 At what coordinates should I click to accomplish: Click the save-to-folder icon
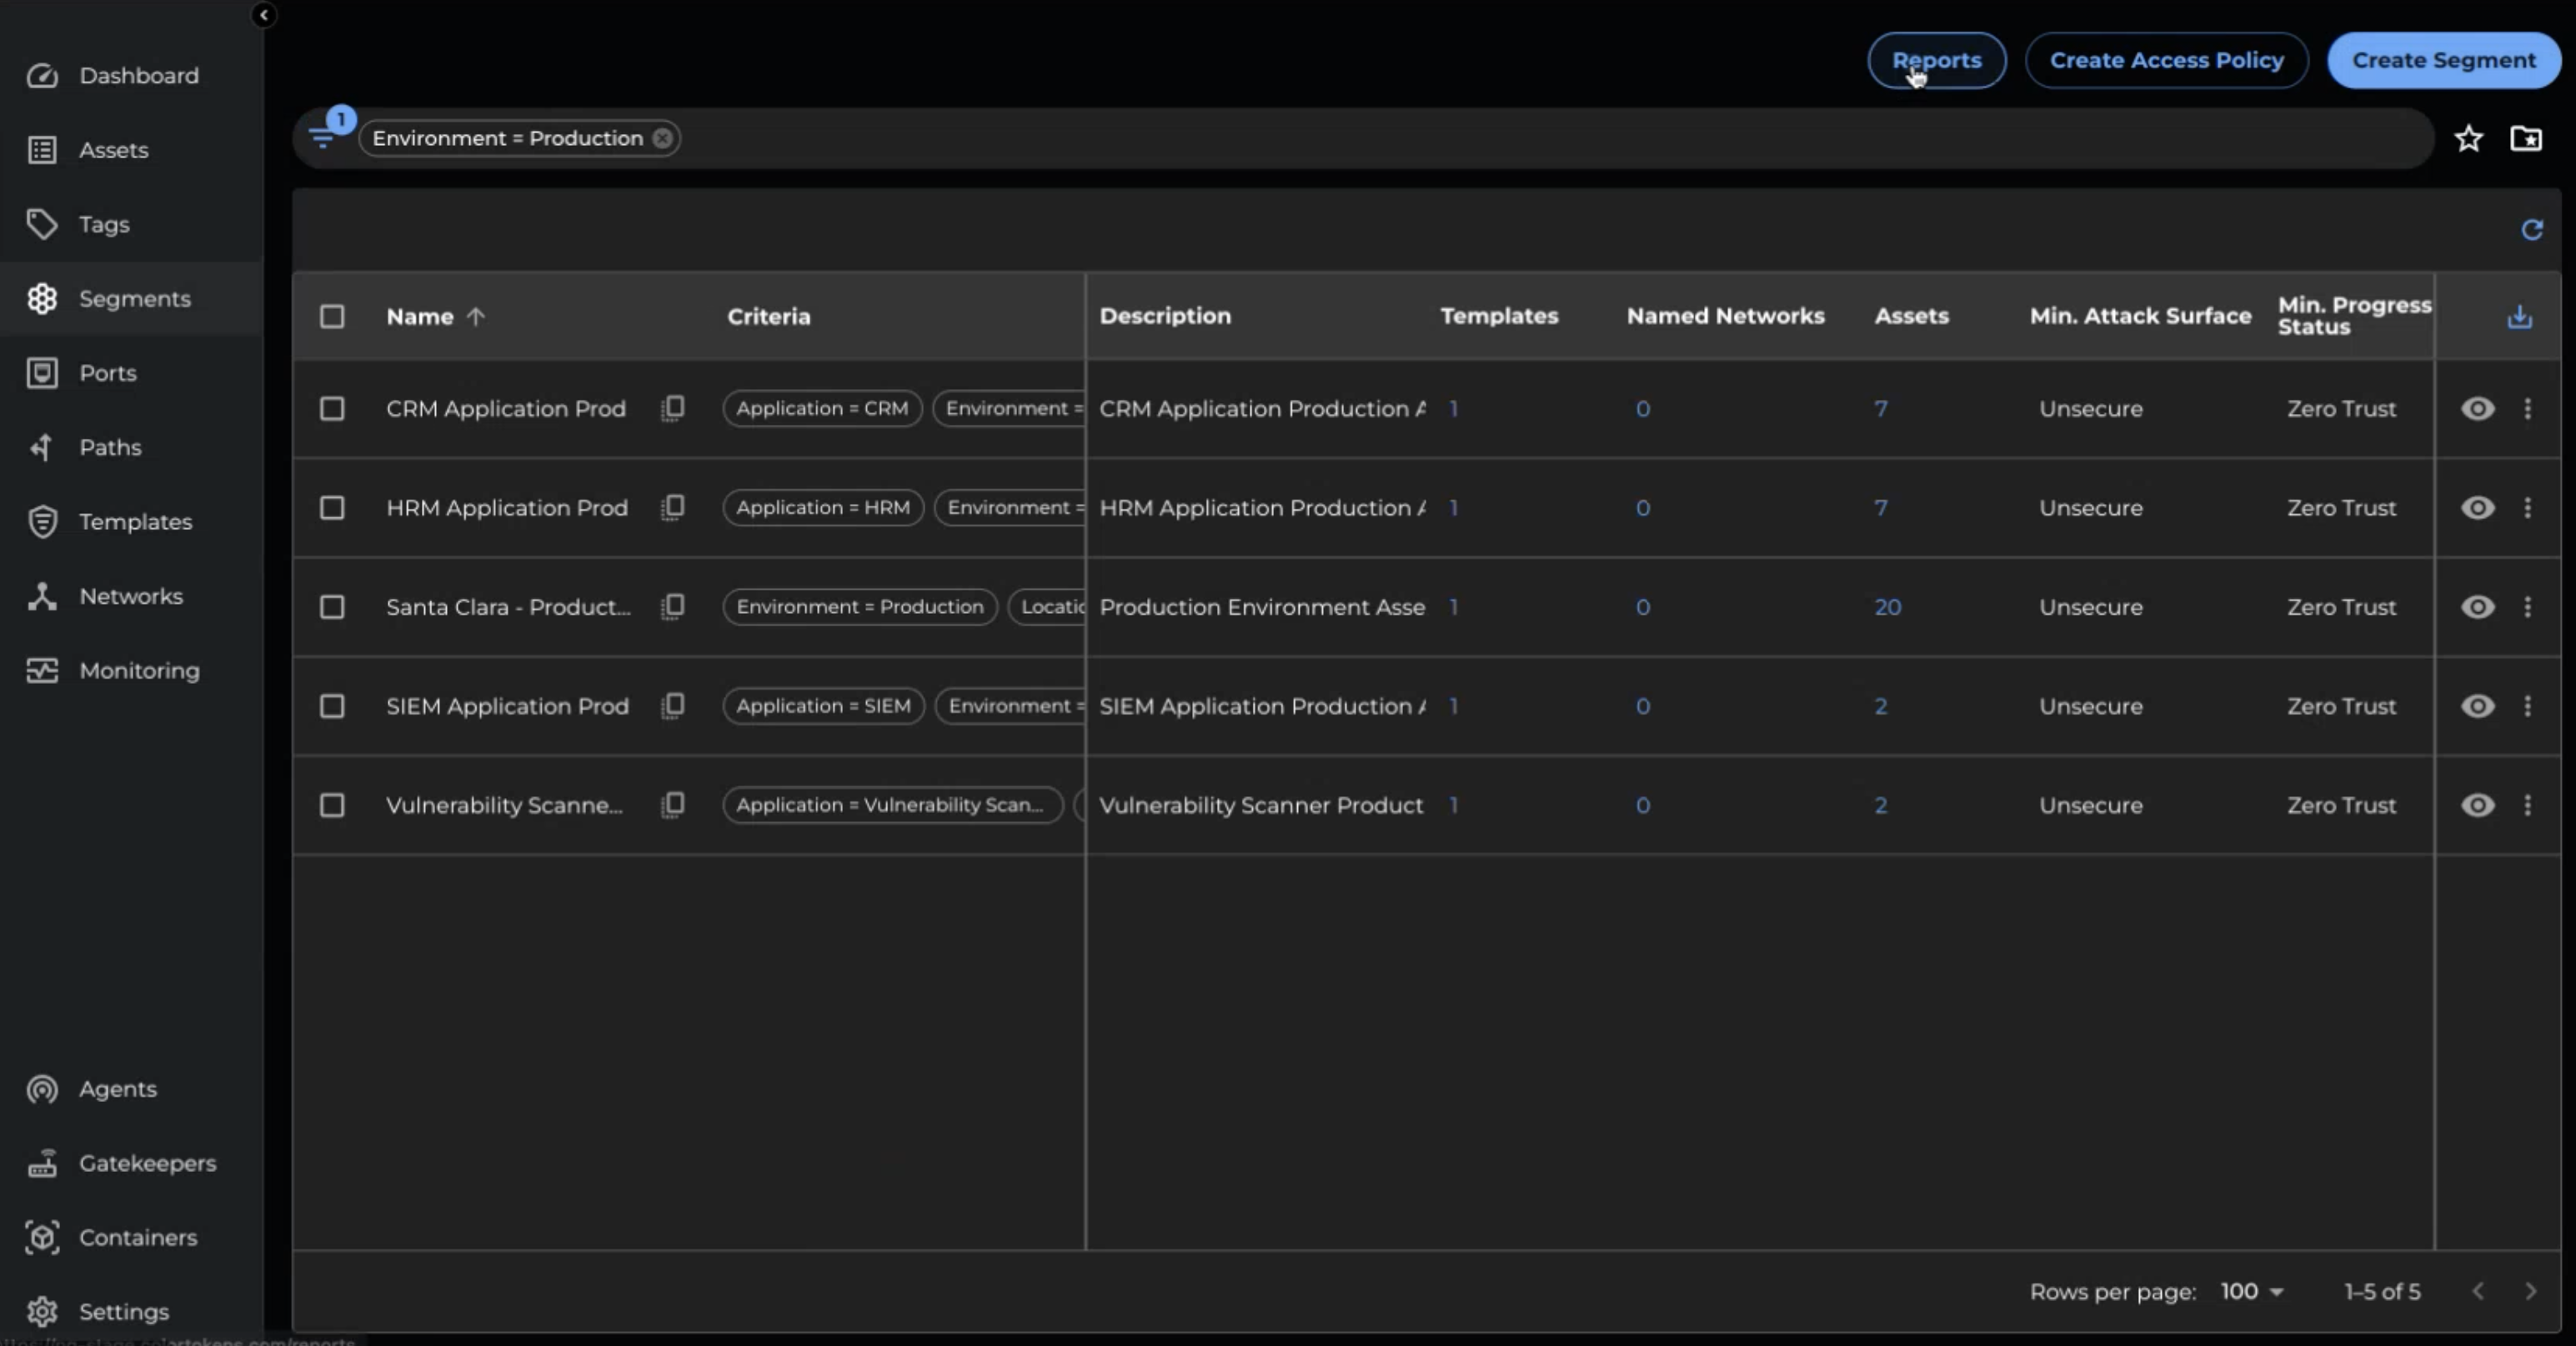2526,138
